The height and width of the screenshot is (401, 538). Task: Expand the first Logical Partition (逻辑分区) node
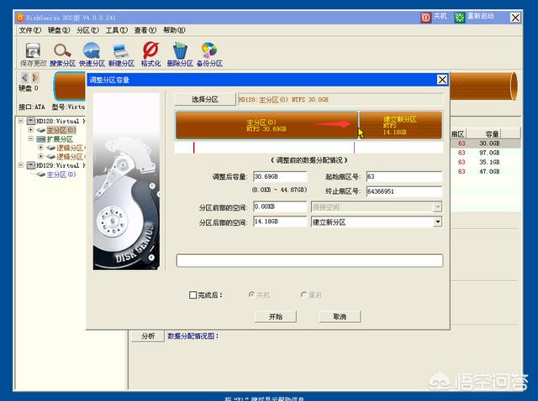(41, 148)
